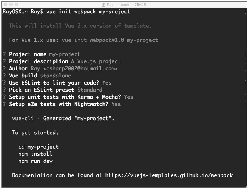The image size is (249, 189).
Task: Click the question mark before 'Project name'
Action: pyautogui.click(x=4, y=54)
